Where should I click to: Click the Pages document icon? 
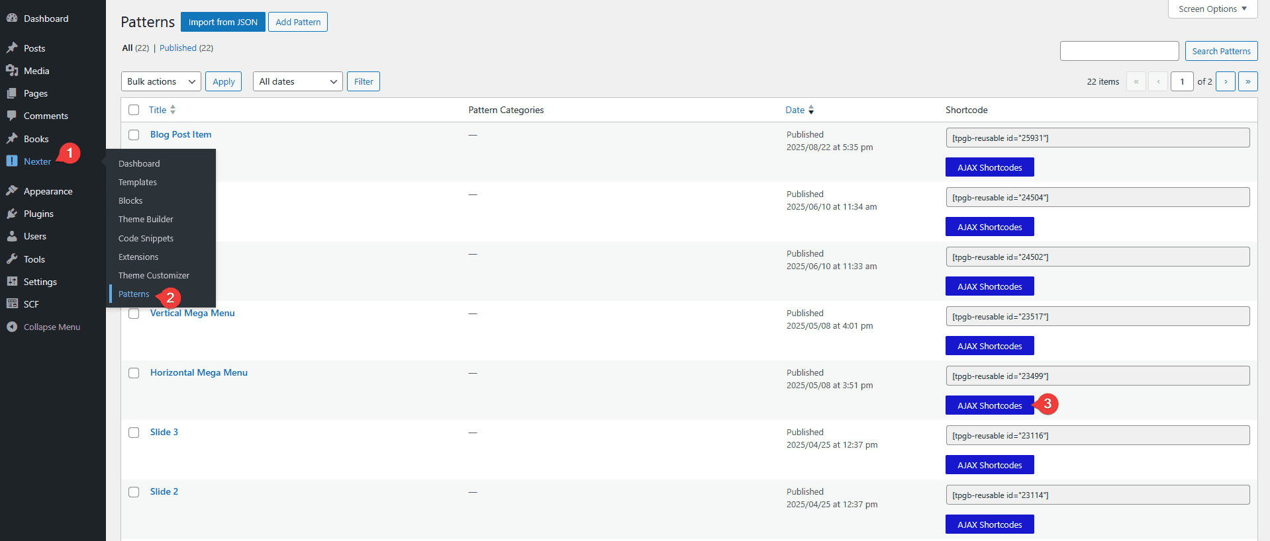pos(12,93)
